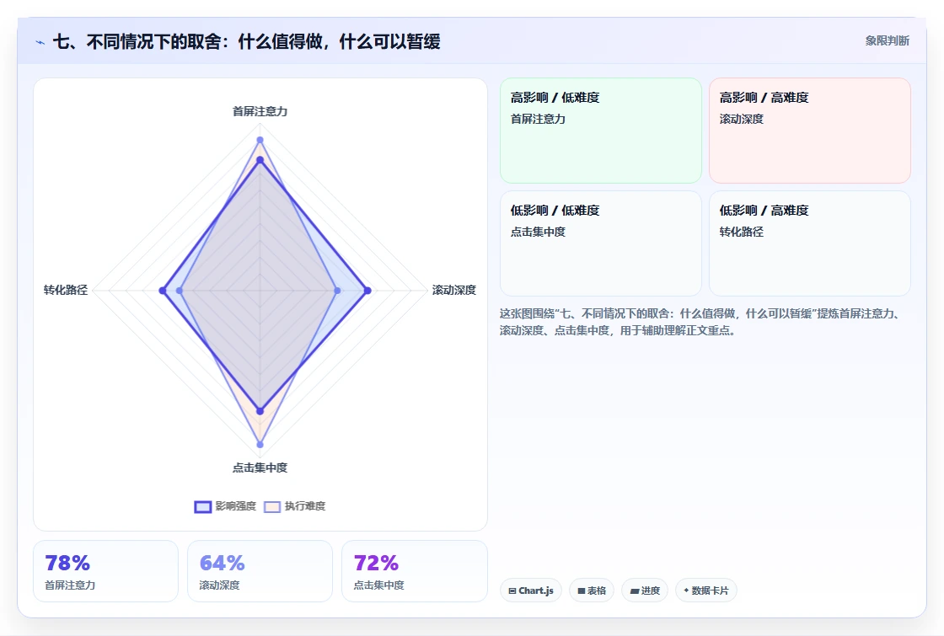This screenshot has height=636, width=944.
Task: Toggle the 影响强度 legend swatch
Action: 203,506
